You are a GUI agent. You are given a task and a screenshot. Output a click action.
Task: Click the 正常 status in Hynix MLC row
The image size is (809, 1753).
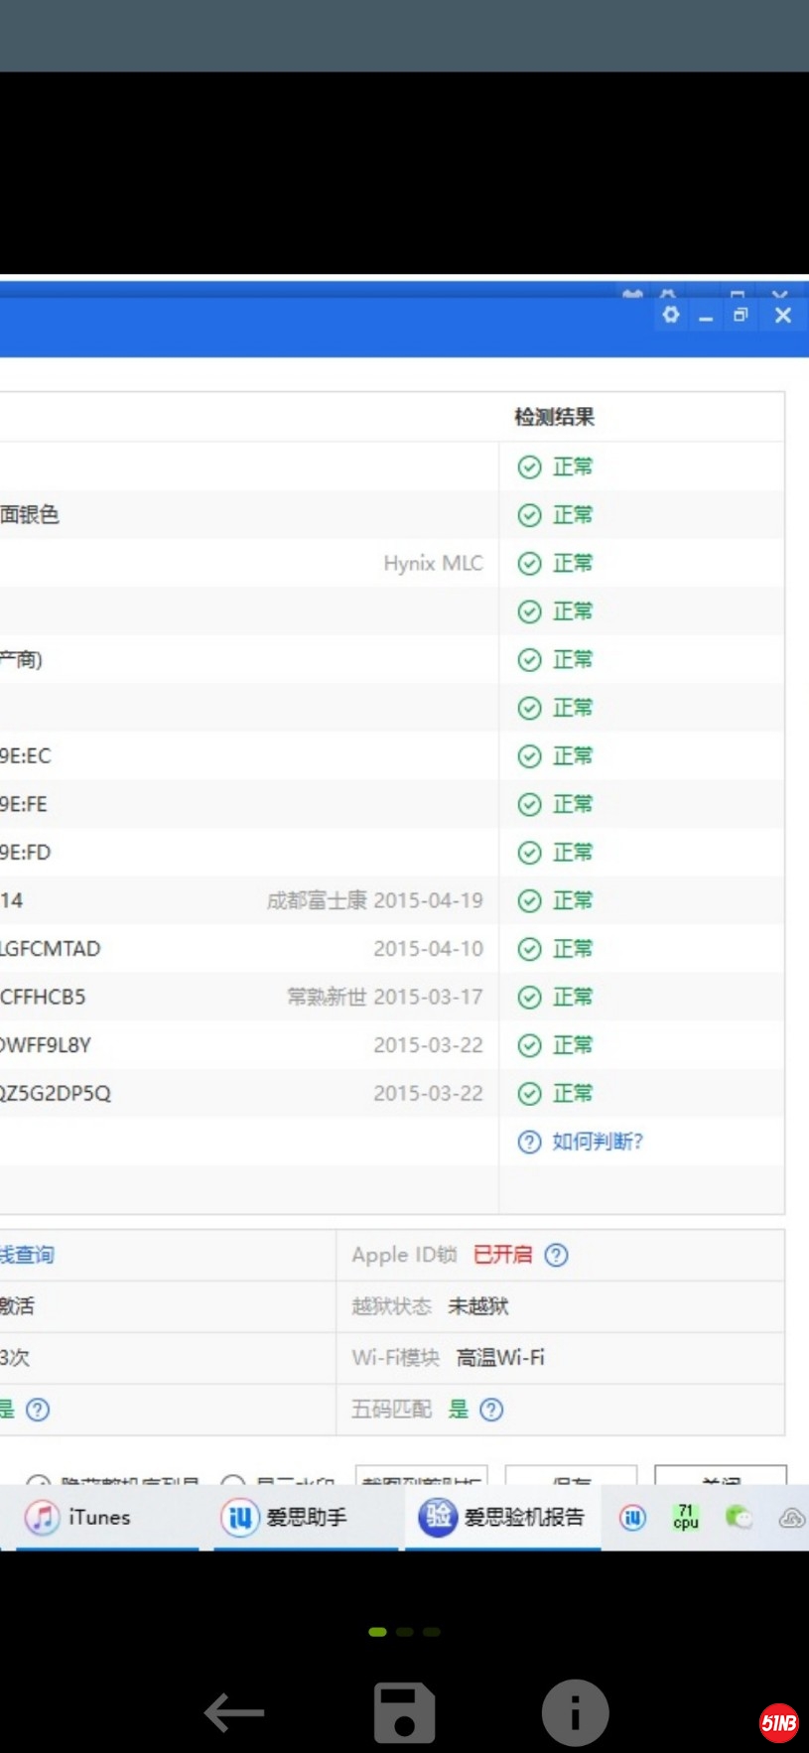pos(572,564)
